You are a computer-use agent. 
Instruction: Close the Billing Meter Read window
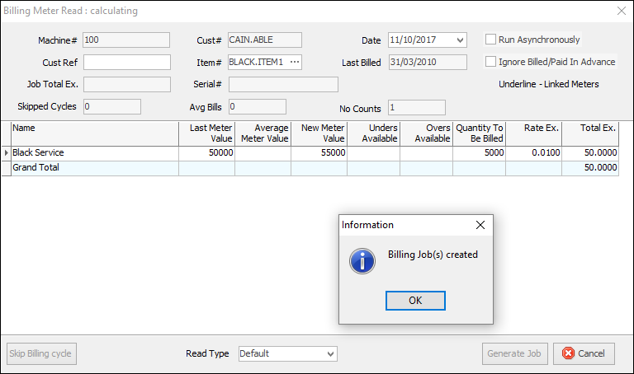coord(621,11)
